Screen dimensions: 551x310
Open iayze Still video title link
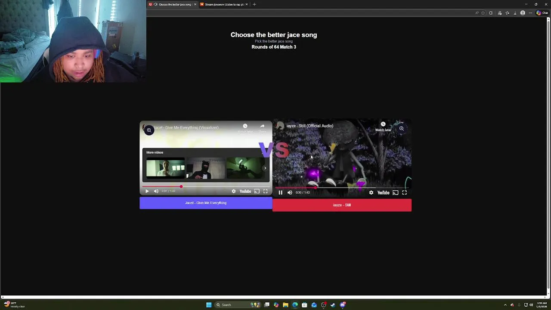(x=310, y=126)
